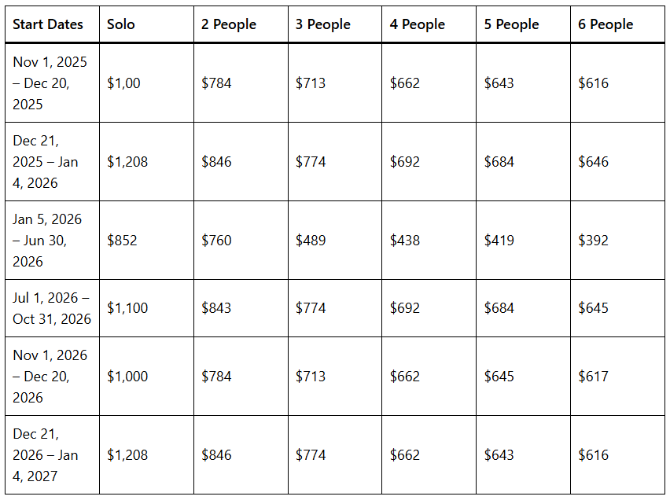Click the 4 People column header
670x500 pixels.
pos(418,24)
